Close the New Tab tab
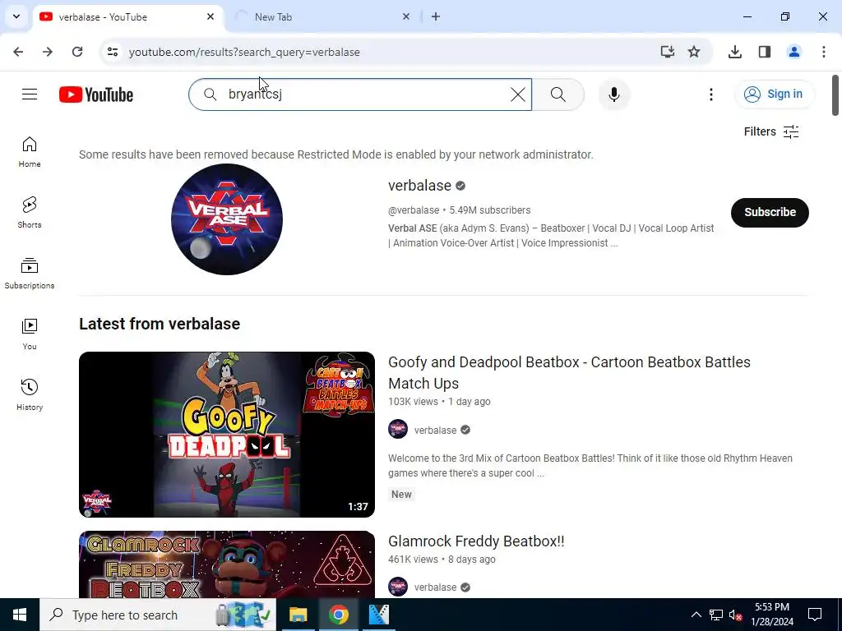842x631 pixels. (x=406, y=16)
